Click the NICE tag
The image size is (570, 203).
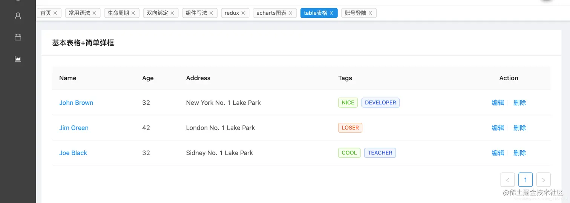click(348, 102)
